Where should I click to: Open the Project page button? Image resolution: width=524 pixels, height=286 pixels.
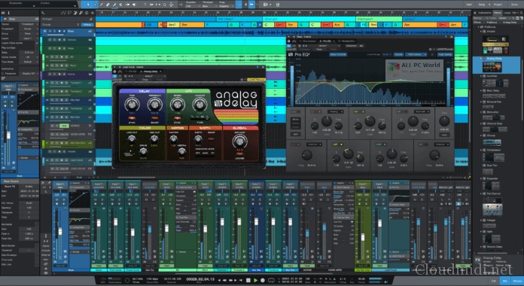click(498, 5)
